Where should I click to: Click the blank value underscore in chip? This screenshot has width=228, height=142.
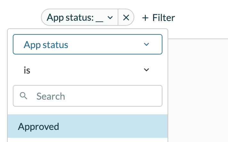click(x=99, y=18)
